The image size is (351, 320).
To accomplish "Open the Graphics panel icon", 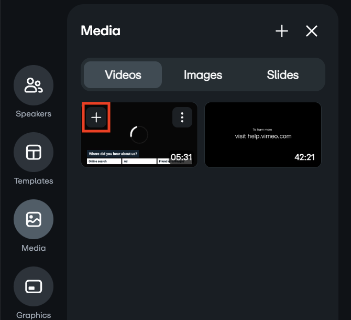I will [34, 287].
